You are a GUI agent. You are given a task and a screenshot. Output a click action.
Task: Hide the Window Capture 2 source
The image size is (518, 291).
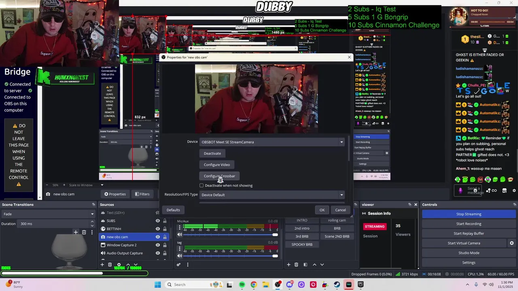(158, 245)
